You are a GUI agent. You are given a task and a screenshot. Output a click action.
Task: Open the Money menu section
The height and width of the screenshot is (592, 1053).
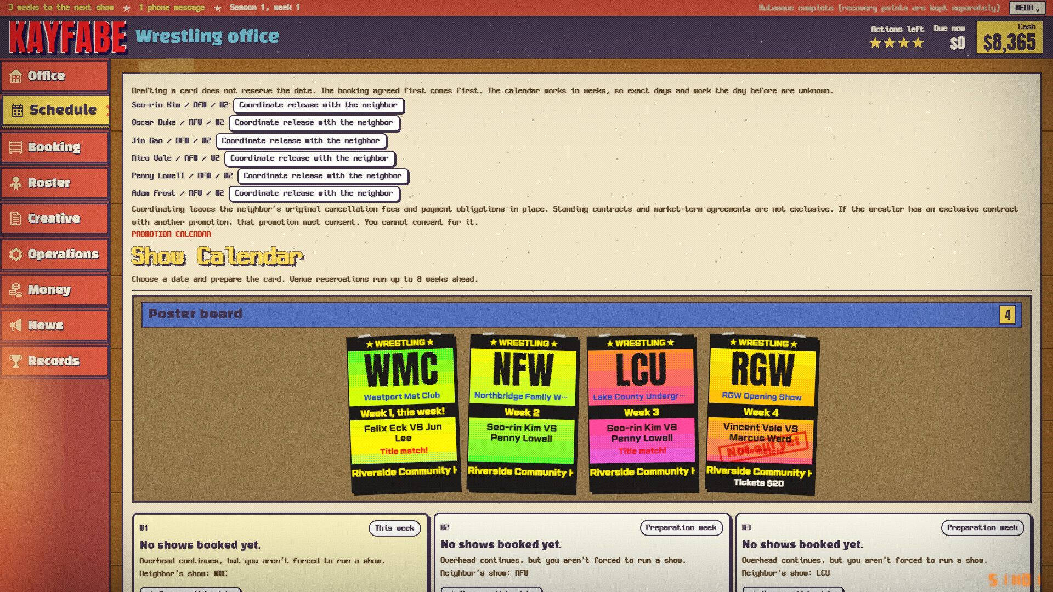(x=54, y=290)
